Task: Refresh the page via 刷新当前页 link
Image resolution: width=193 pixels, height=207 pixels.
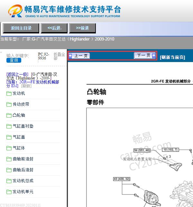Action: 172,57
